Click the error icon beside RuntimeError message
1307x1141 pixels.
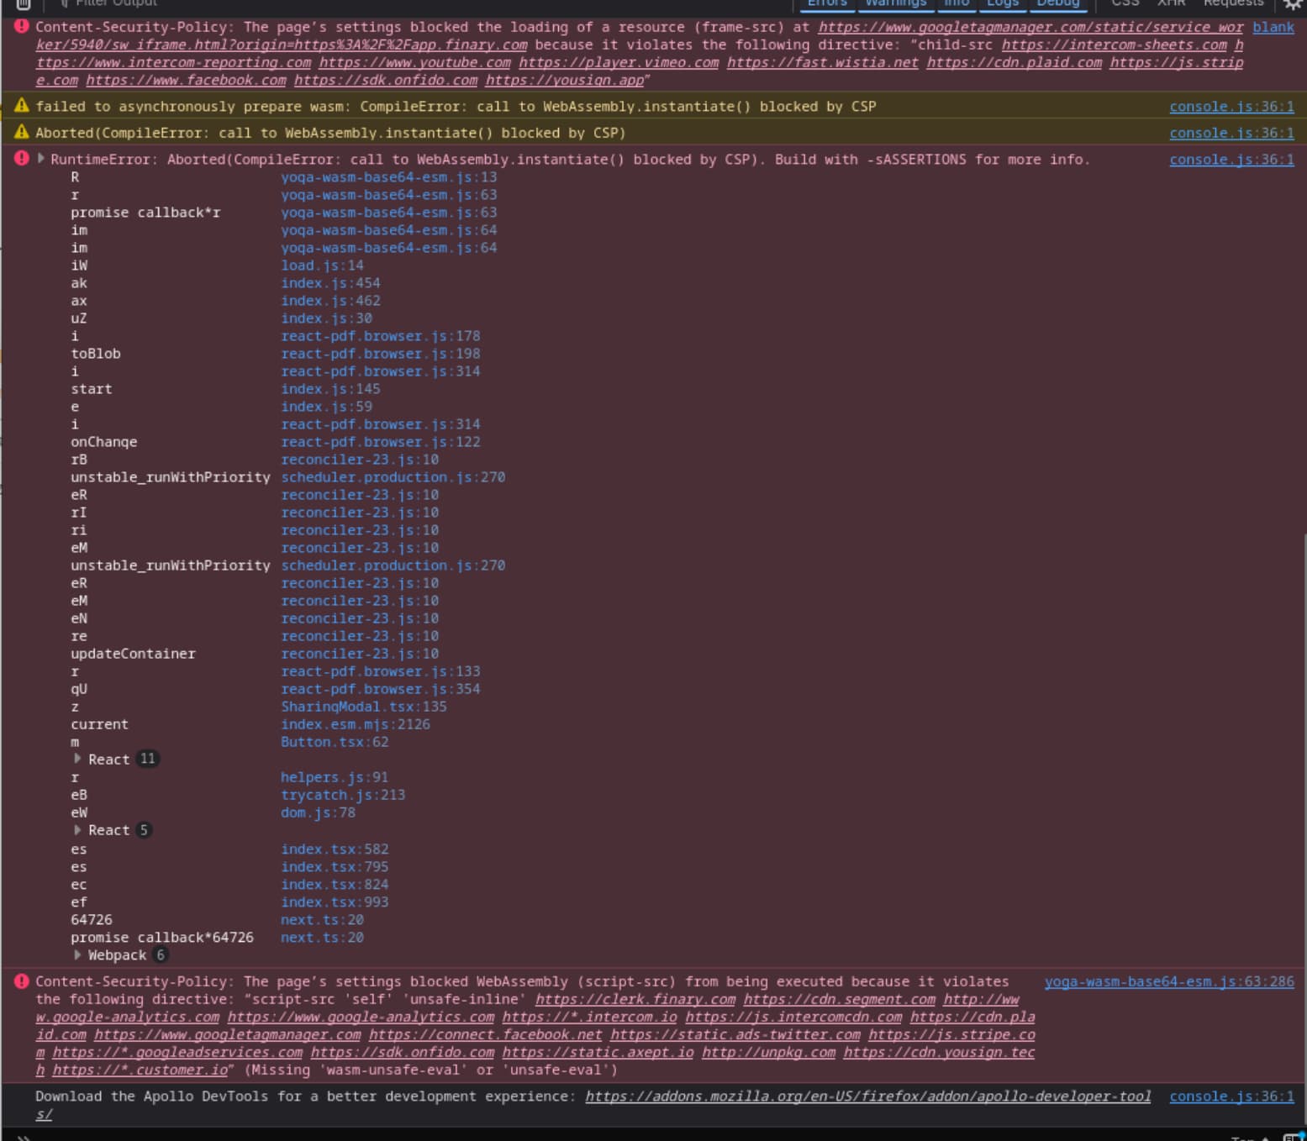[x=22, y=159]
